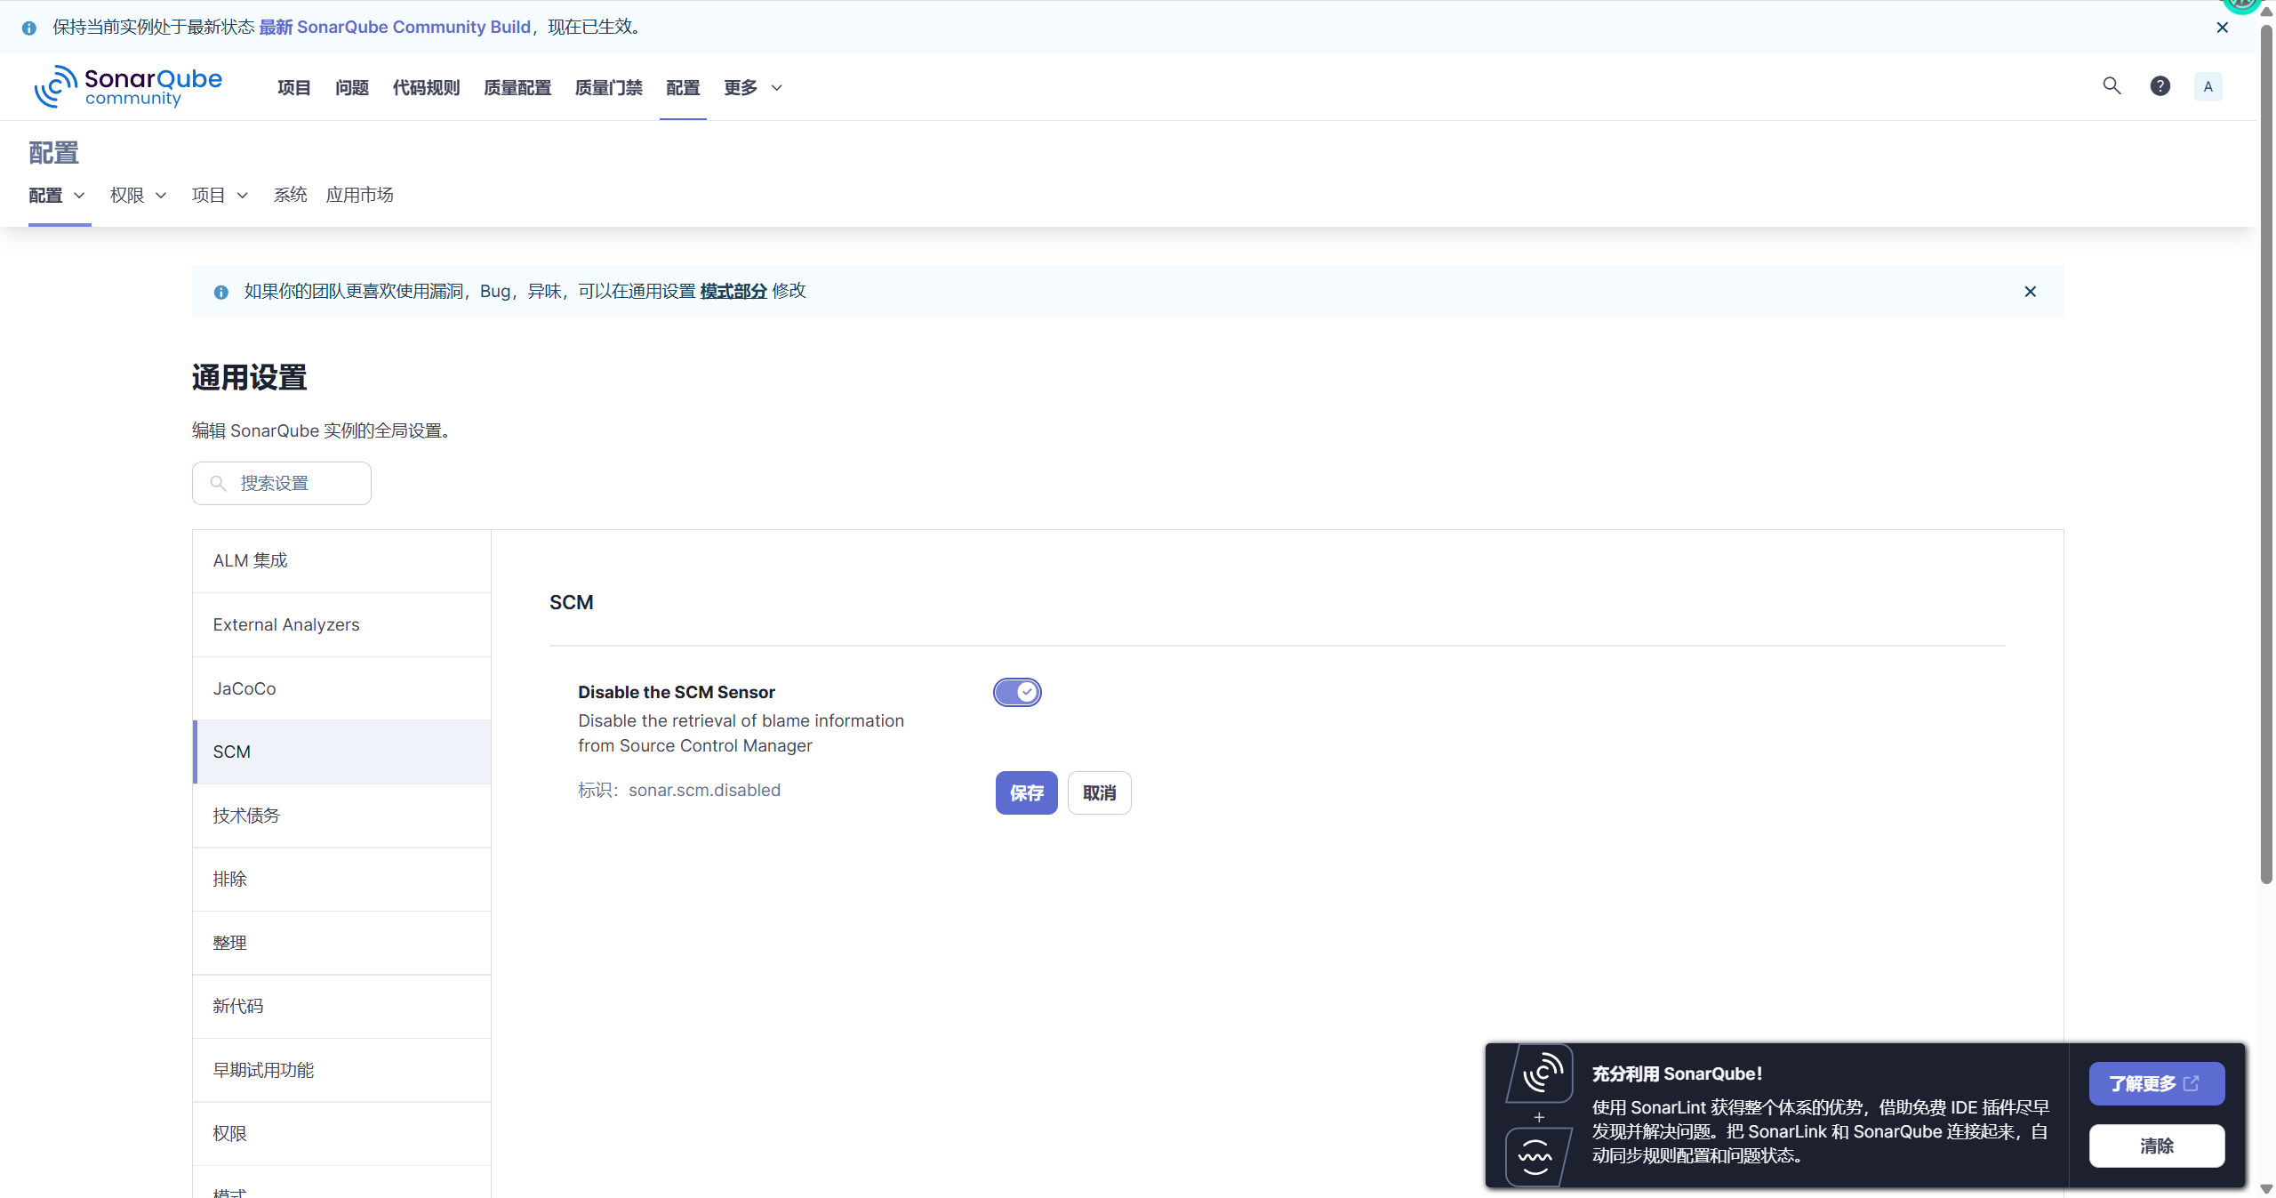Open 质量配置 in top navigation
Viewport: 2276px width, 1198px height.
click(517, 87)
